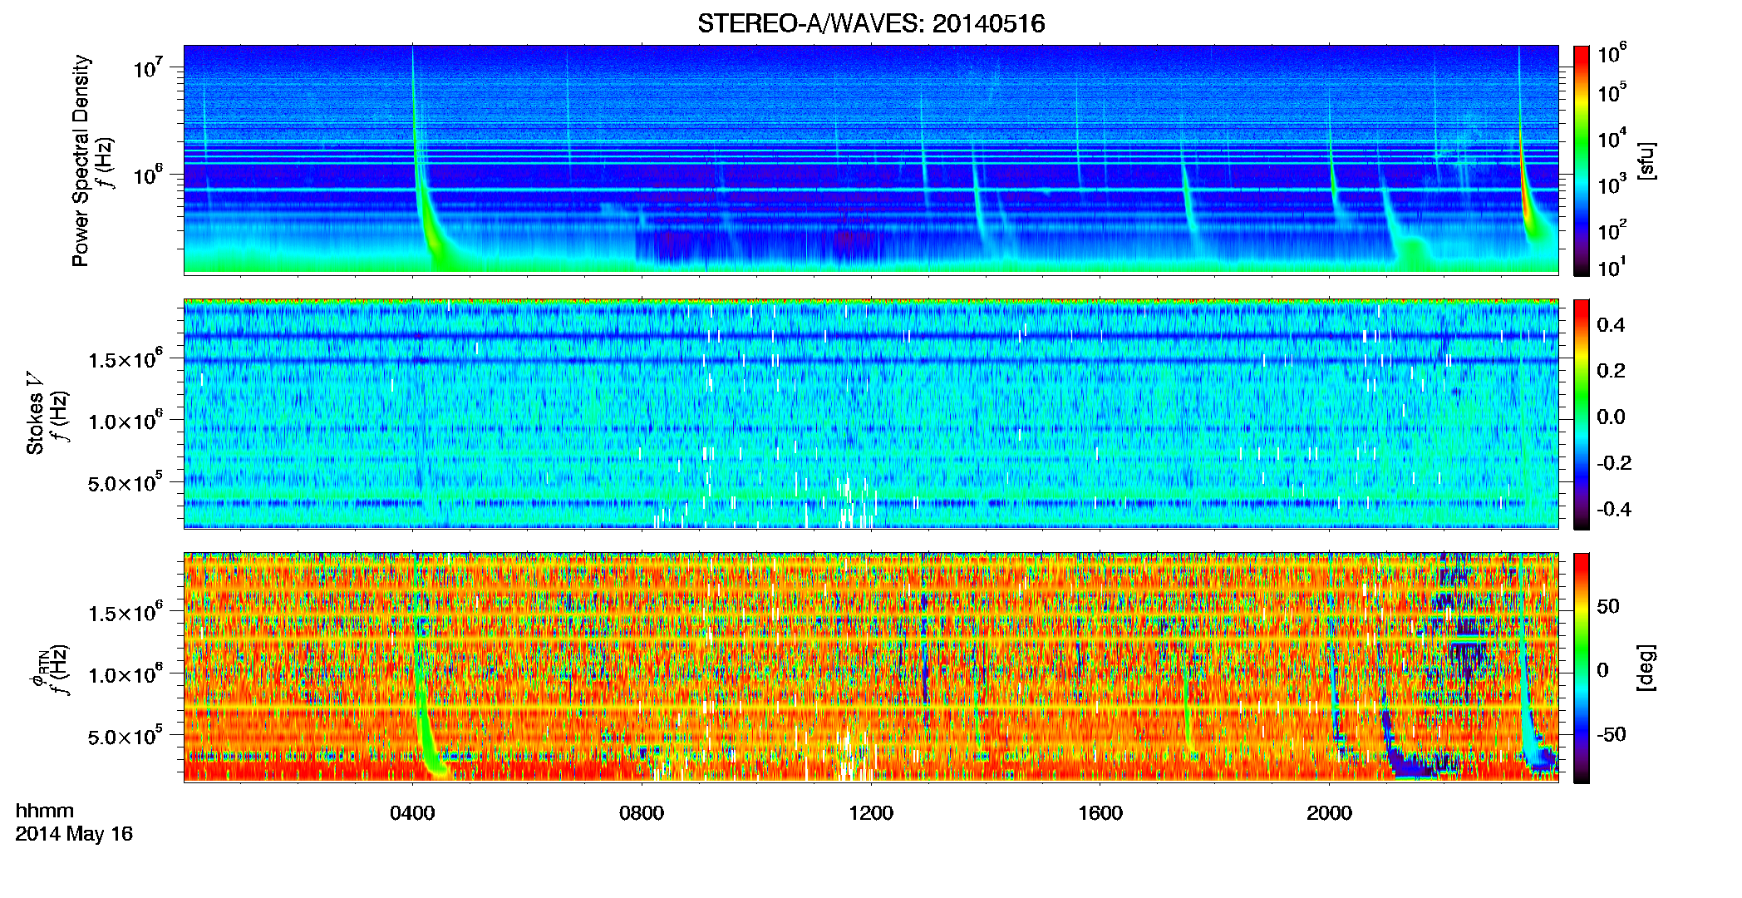Click the 1200 time tick label
This screenshot has height=898, width=1742.
pos(871,813)
